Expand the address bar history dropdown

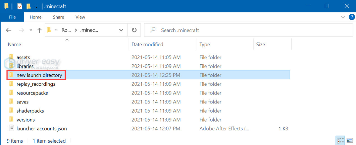[121, 30]
